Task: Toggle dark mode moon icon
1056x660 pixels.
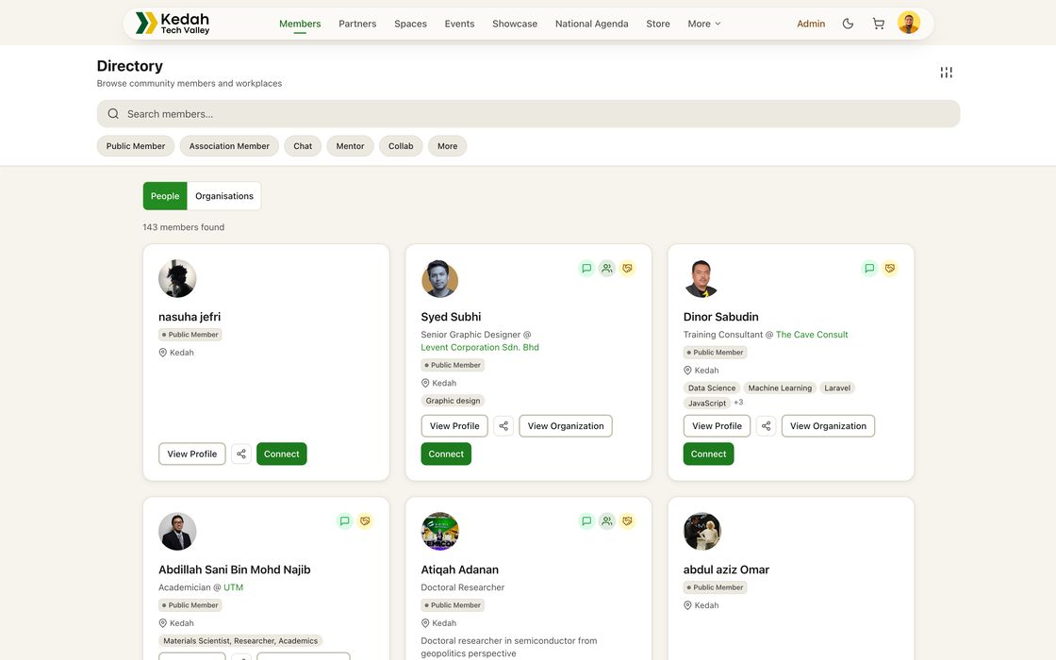Action: [x=848, y=24]
